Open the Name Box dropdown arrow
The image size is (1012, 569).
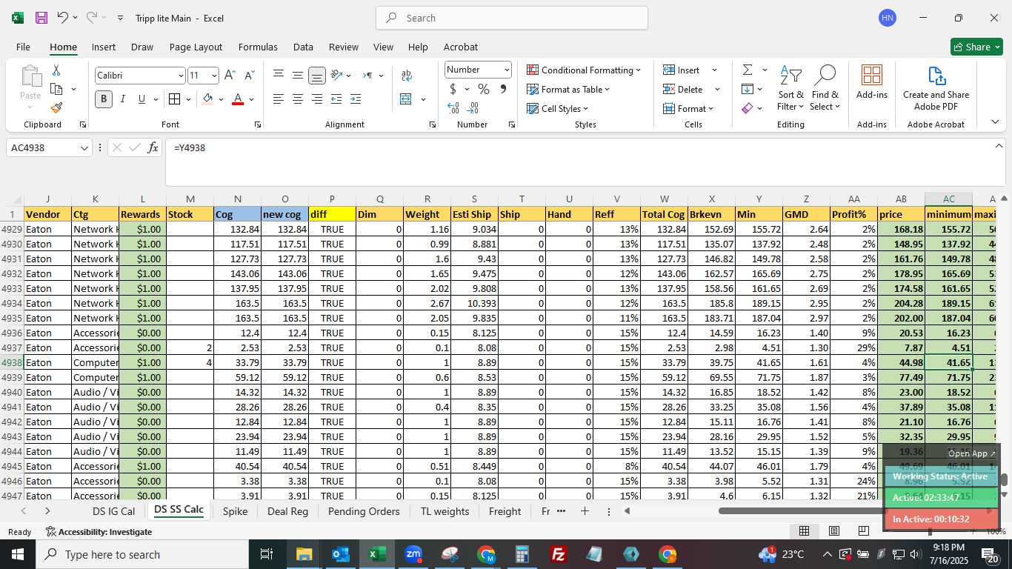[x=84, y=147]
